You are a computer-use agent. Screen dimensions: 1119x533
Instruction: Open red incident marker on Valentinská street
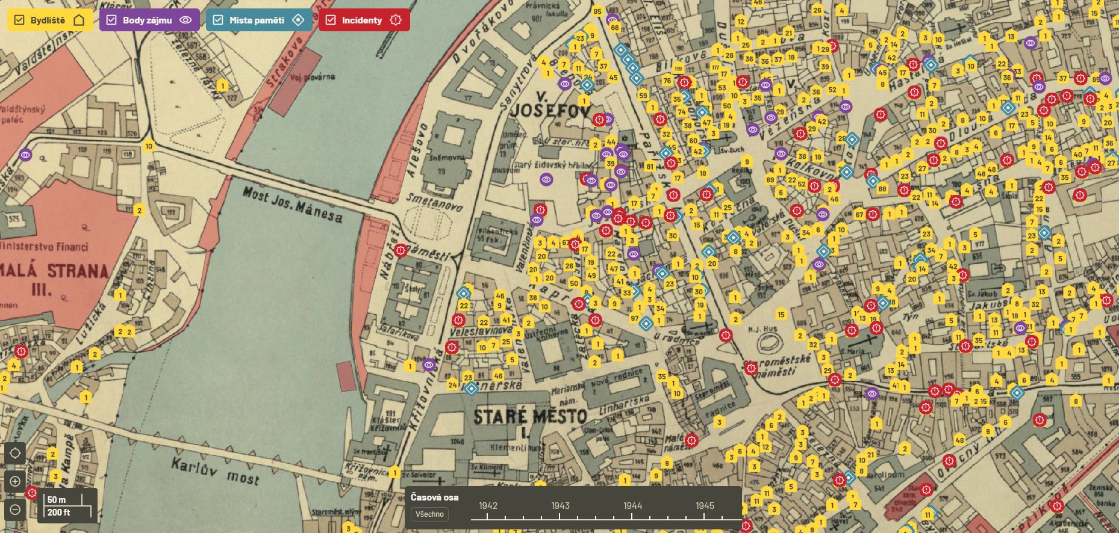[x=540, y=209]
